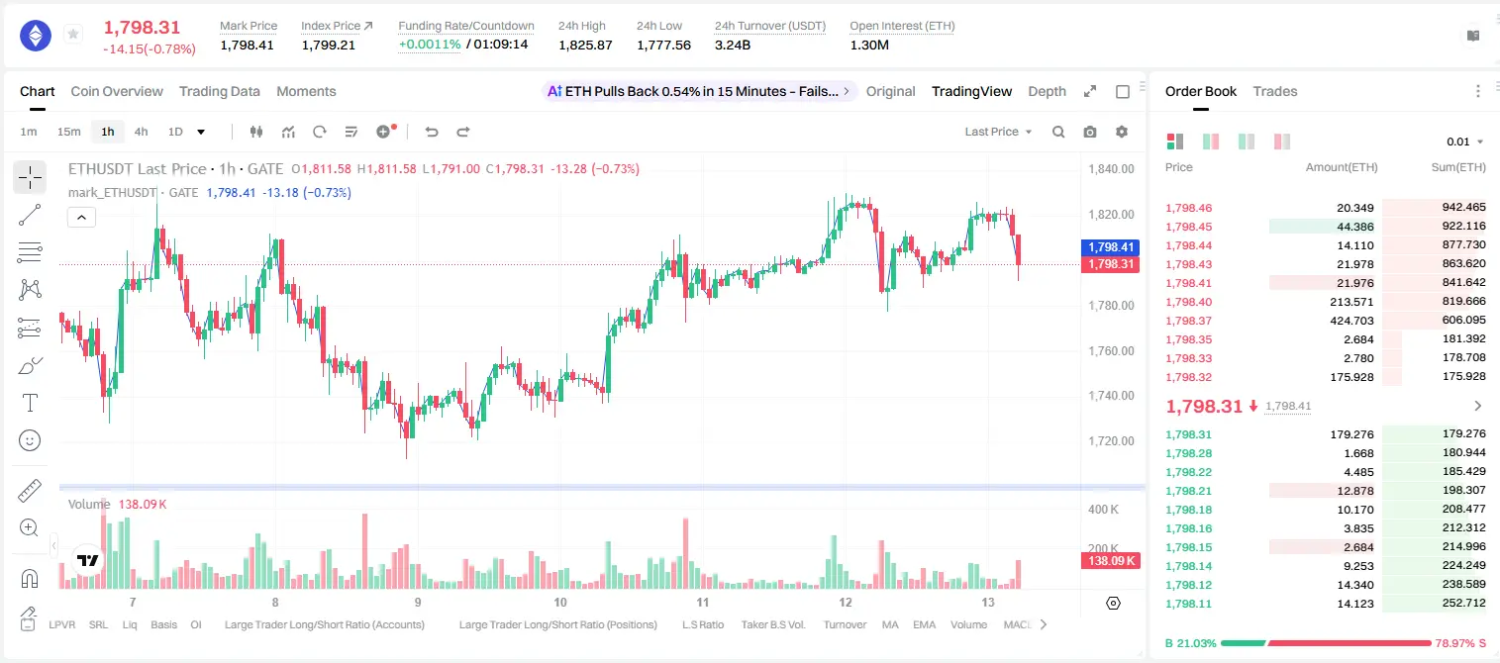The width and height of the screenshot is (1500, 663).
Task: Add ETH to favorites with star
Action: point(73,35)
